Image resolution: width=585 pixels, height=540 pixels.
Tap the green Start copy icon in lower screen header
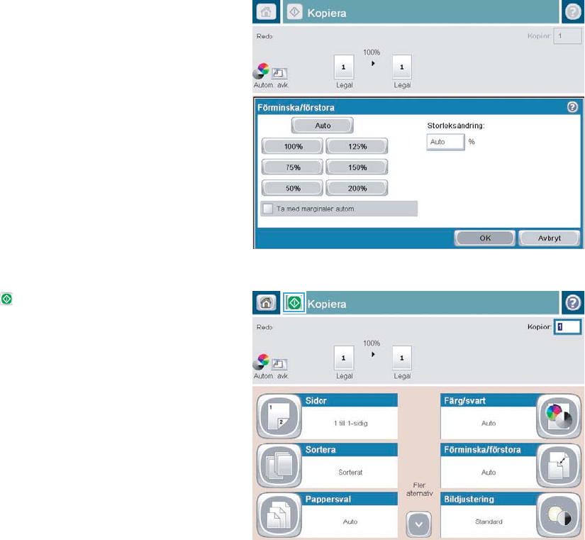coord(294,303)
